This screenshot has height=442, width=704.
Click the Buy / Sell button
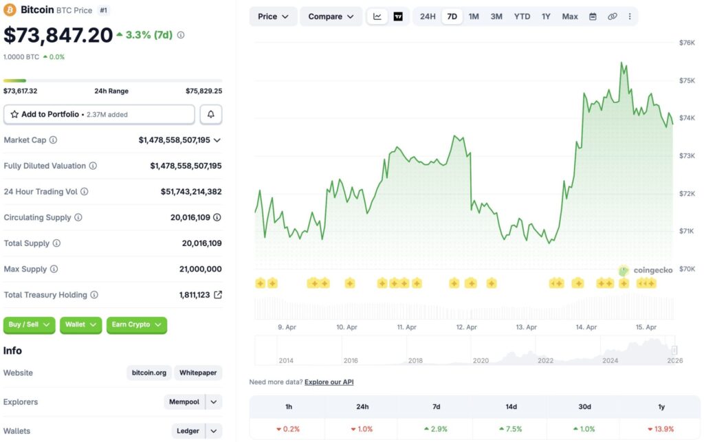pos(29,325)
